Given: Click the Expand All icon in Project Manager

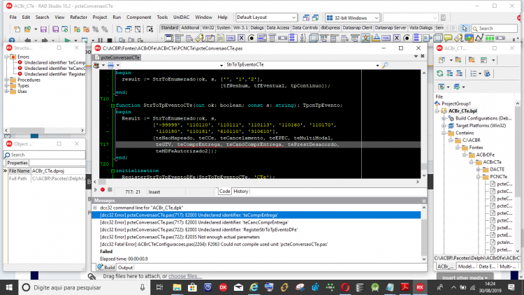Looking at the screenshot, I should tap(450, 73).
